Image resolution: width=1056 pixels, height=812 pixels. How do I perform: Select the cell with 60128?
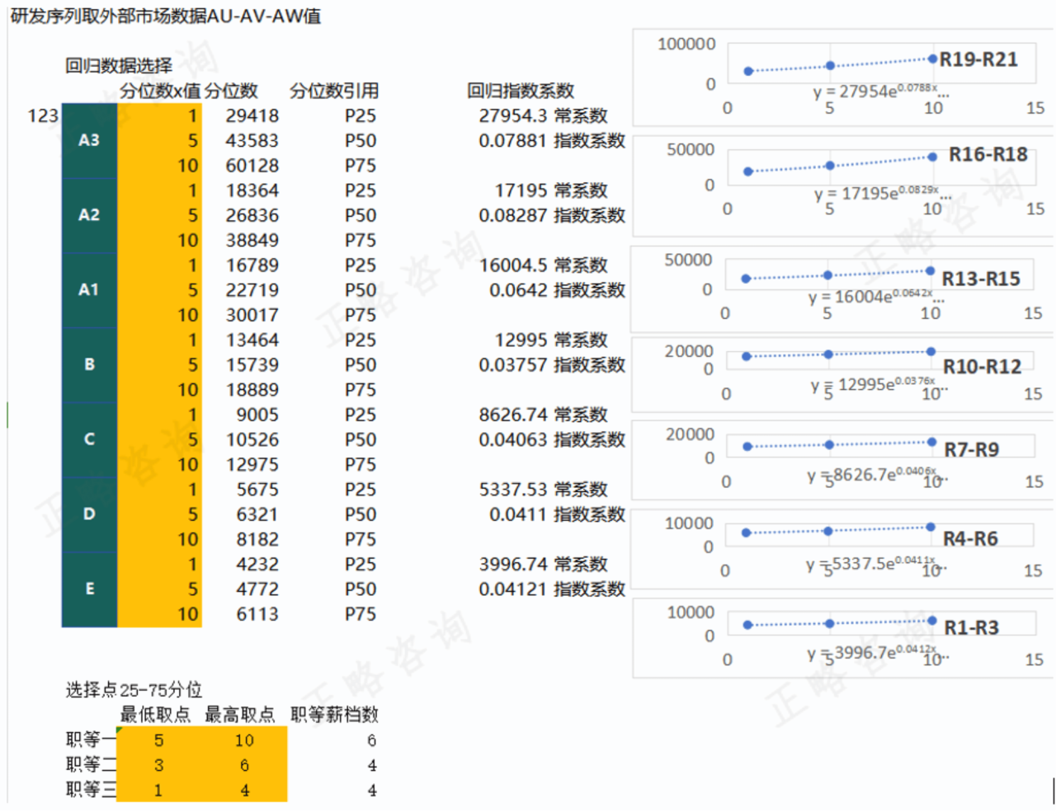coord(252,166)
